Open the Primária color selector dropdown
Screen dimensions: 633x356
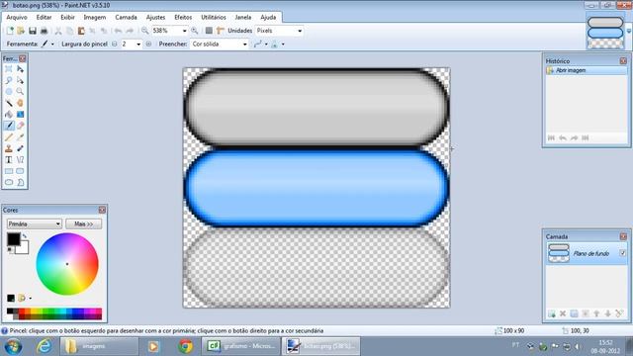[35, 224]
